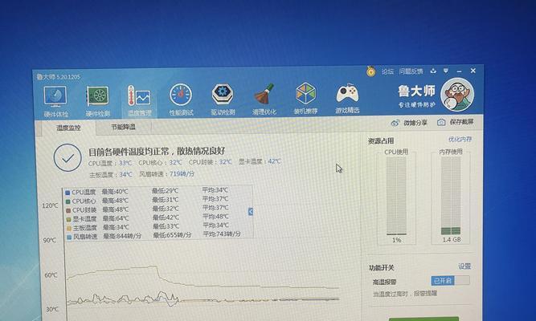
Task: Toggle 风扇转速 legend color box
Action: point(69,237)
